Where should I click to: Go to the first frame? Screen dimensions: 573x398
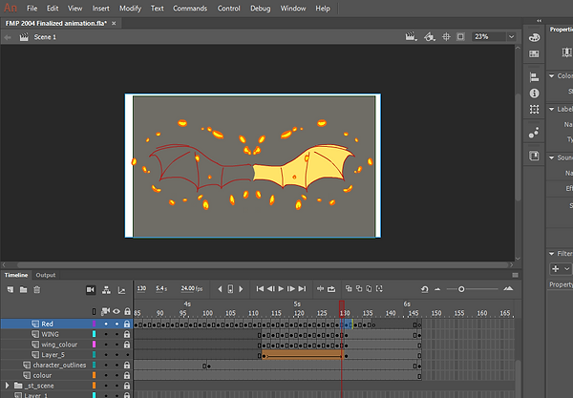[260, 289]
